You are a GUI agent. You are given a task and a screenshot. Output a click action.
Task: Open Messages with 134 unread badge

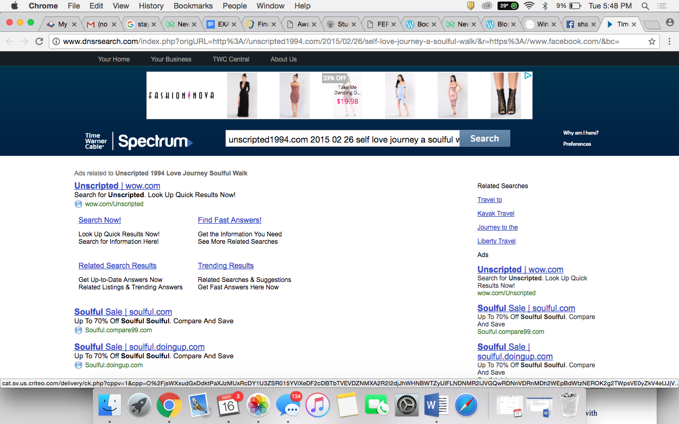click(289, 406)
